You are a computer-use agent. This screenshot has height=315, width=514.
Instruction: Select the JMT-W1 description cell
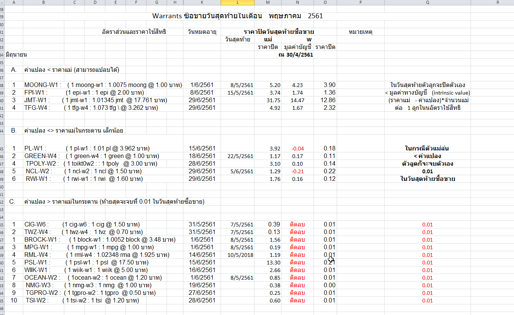(x=96, y=100)
